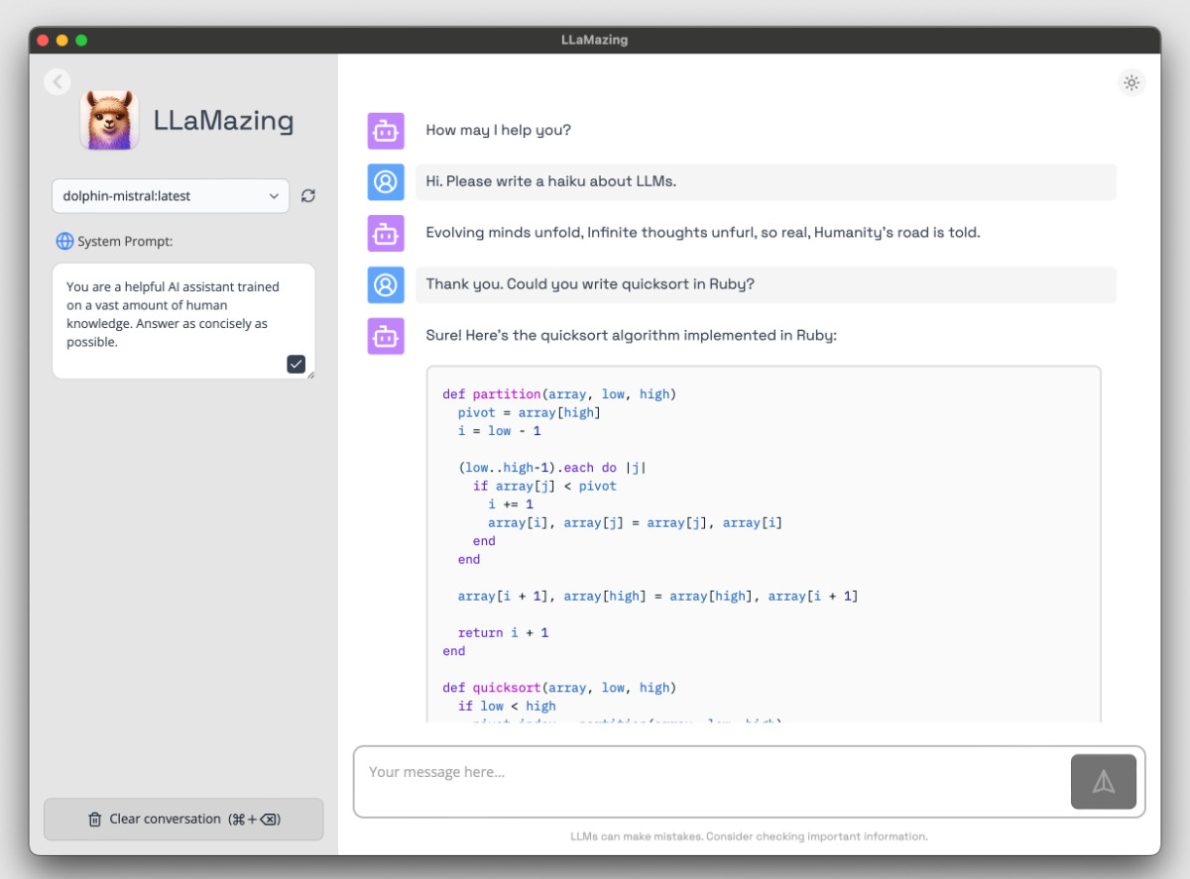The image size is (1190, 879).
Task: Edit the system prompt text area
Action: point(183,320)
